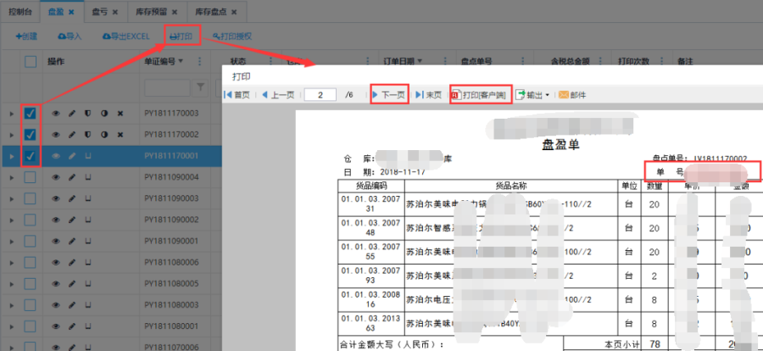Toggle the select-all checkbox in table header

pos(31,62)
